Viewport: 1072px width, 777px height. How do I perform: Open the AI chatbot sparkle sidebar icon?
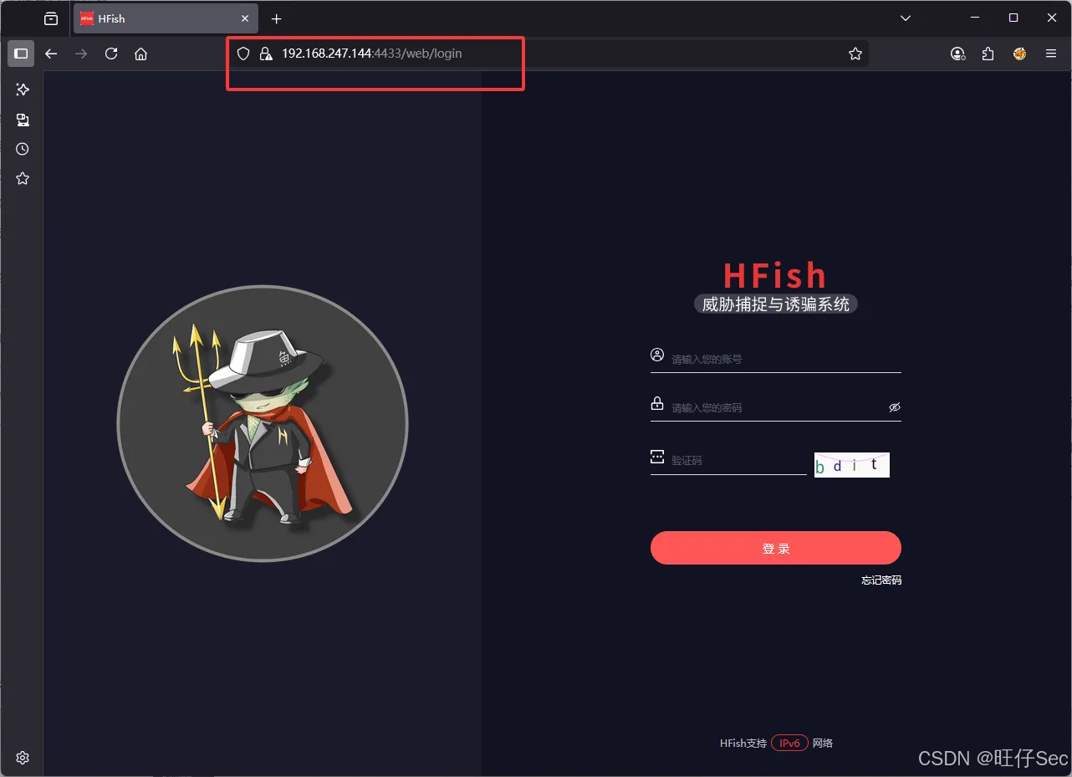tap(23, 89)
